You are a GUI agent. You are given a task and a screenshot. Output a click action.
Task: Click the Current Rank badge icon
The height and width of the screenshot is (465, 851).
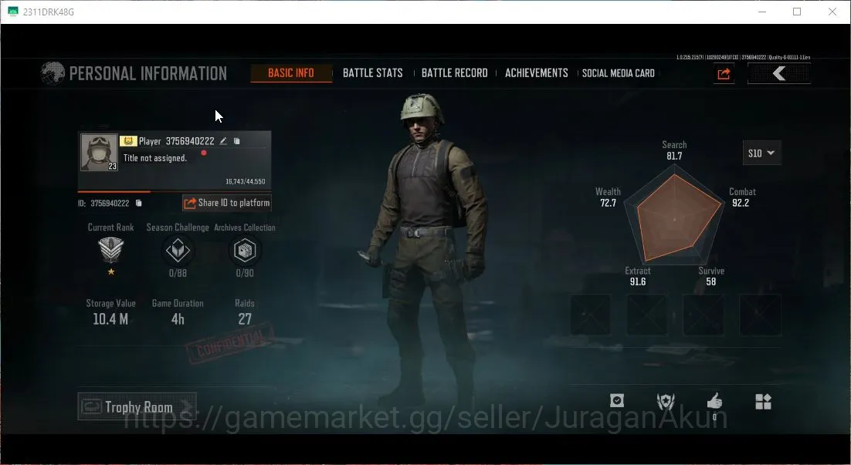point(110,250)
